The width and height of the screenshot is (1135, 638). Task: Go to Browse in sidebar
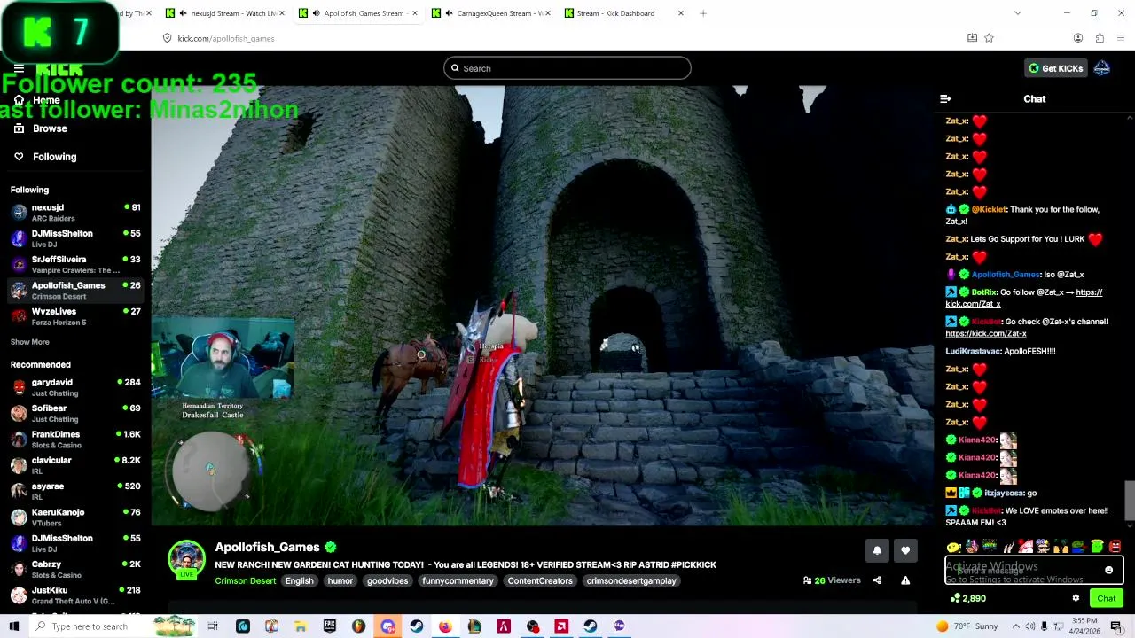(50, 128)
